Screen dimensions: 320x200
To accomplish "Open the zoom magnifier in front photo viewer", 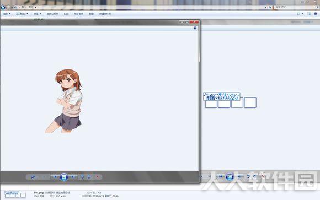I will click(33, 177).
